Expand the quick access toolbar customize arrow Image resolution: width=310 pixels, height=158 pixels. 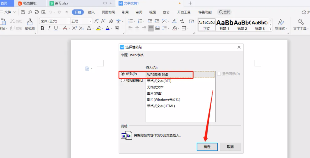(x=66, y=12)
